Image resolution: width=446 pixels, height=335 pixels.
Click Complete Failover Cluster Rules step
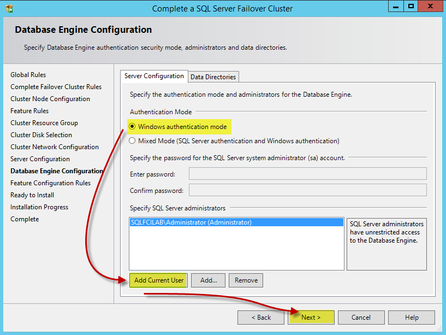pos(56,86)
